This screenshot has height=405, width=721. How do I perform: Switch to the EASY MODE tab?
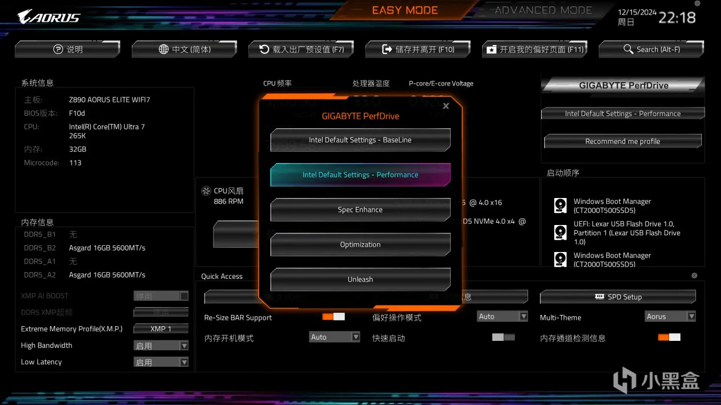[405, 10]
